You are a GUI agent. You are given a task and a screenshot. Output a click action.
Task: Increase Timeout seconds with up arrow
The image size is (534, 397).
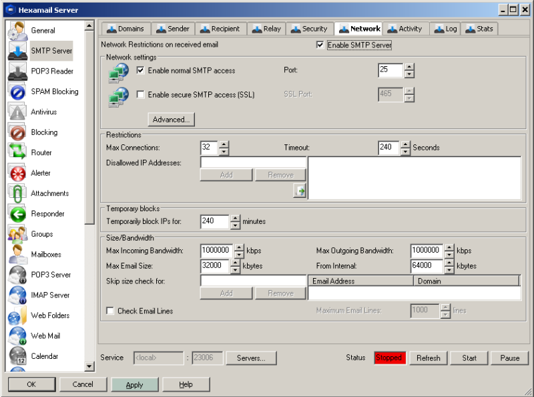pyautogui.click(x=405, y=144)
